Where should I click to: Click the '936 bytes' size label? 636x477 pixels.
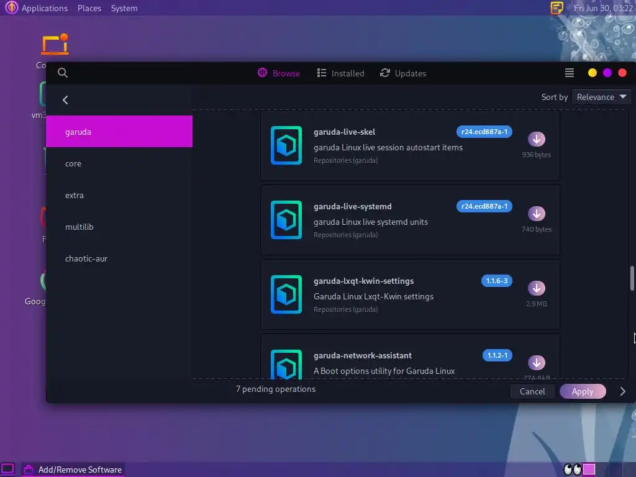536,155
